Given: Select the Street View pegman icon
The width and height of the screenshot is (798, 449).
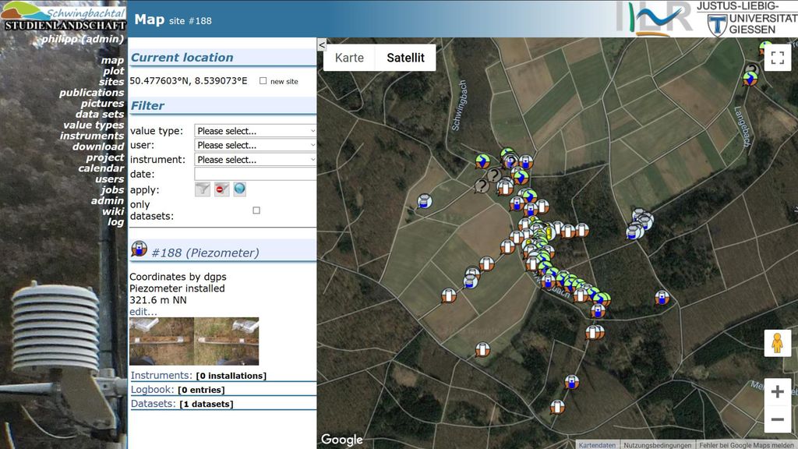Looking at the screenshot, I should [777, 343].
